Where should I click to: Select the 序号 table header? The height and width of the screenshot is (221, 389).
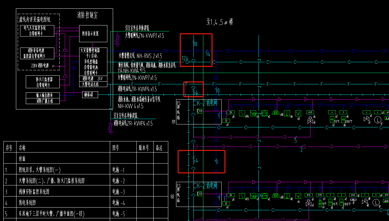9,148
